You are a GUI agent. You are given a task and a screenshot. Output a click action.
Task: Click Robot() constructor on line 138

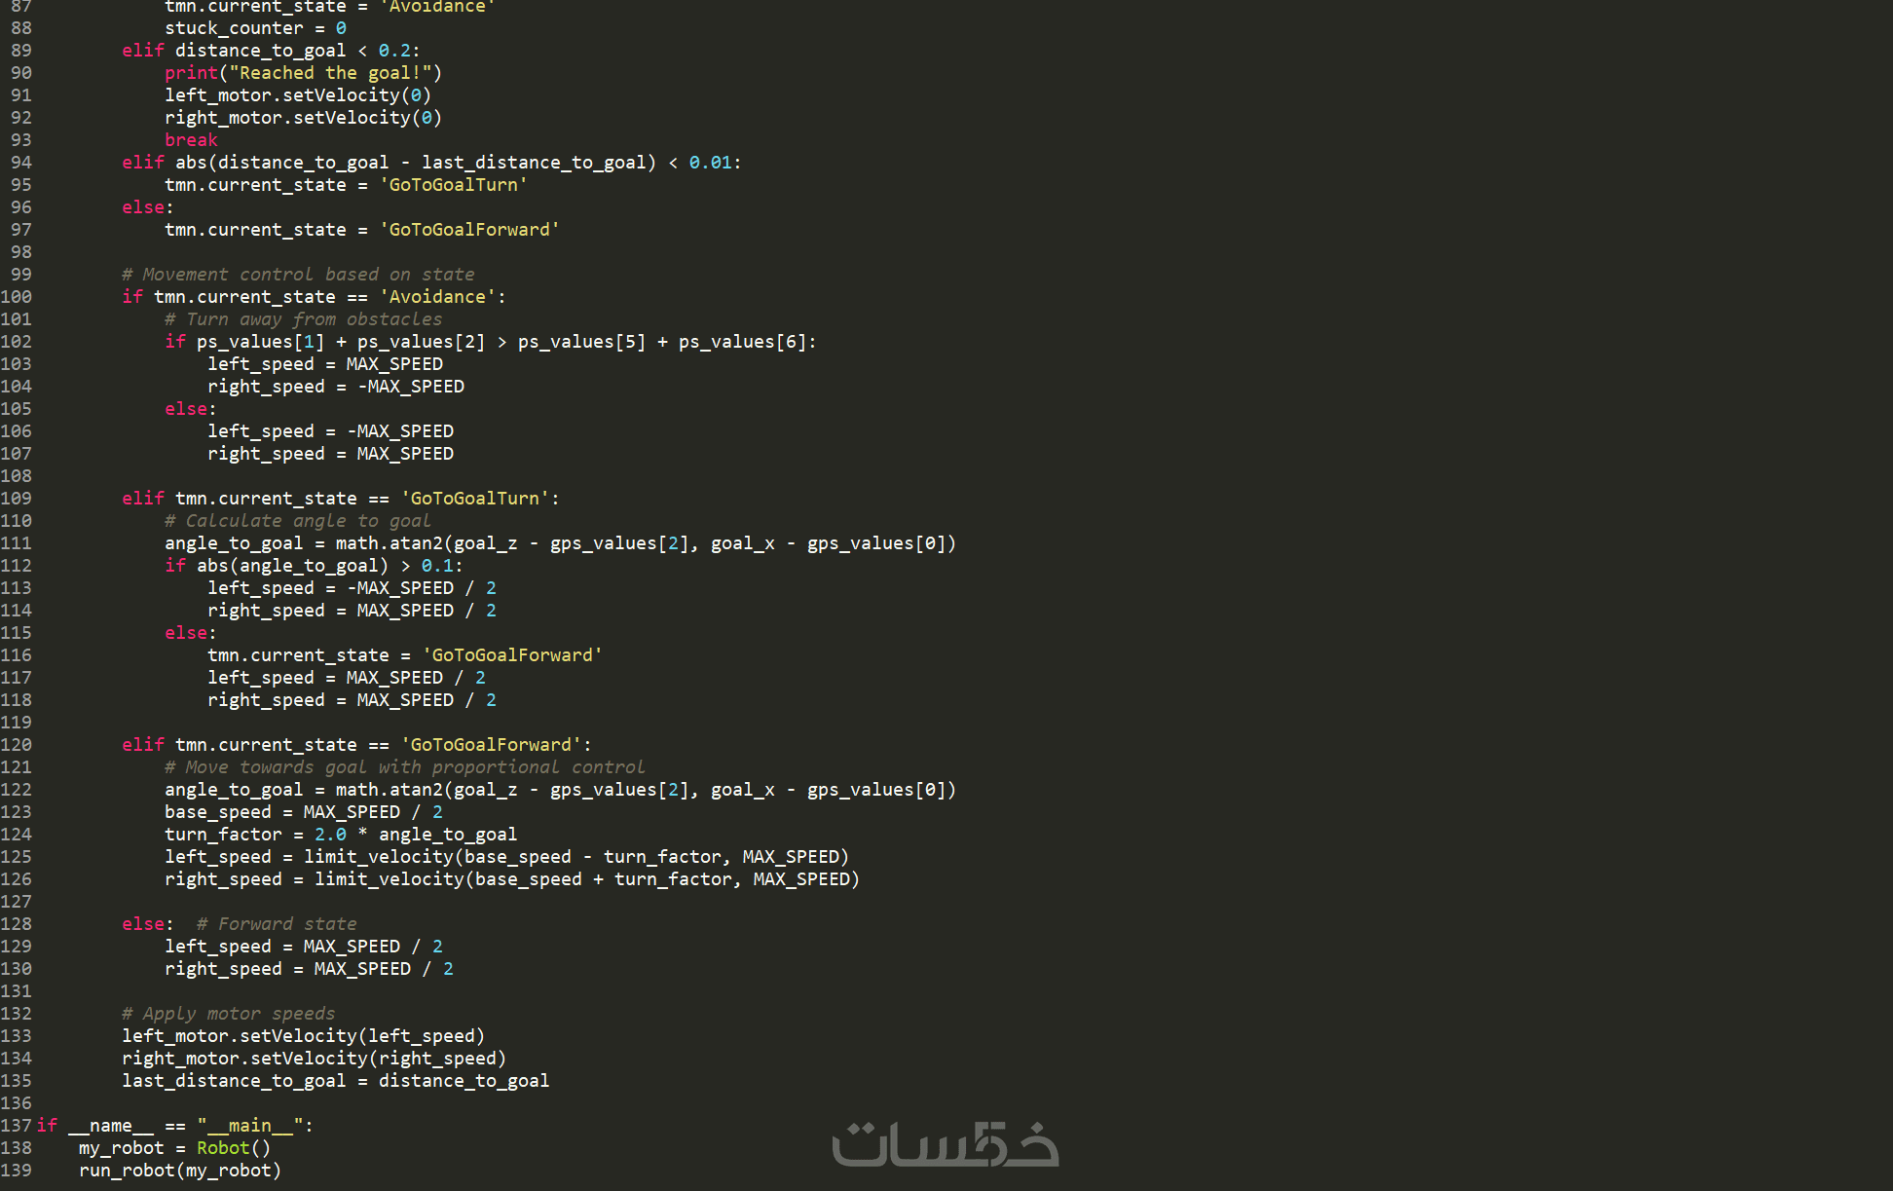coord(233,1148)
